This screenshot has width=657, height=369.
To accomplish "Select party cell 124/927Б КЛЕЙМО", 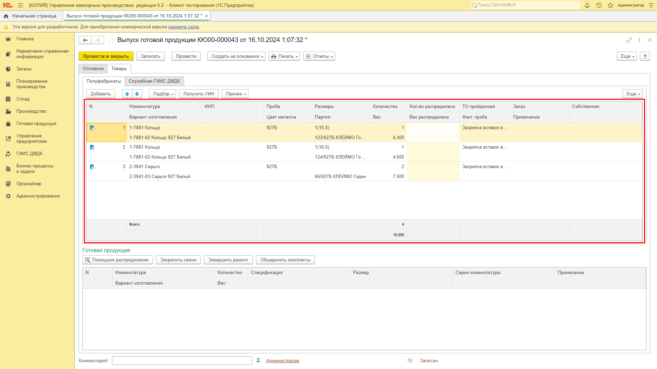I will 341,157.
